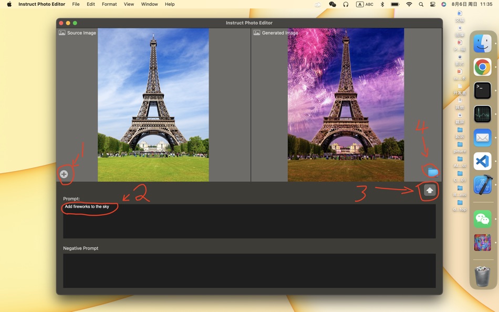Select the '其他' item on the desktop
The image size is (499, 312).
click(460, 104)
